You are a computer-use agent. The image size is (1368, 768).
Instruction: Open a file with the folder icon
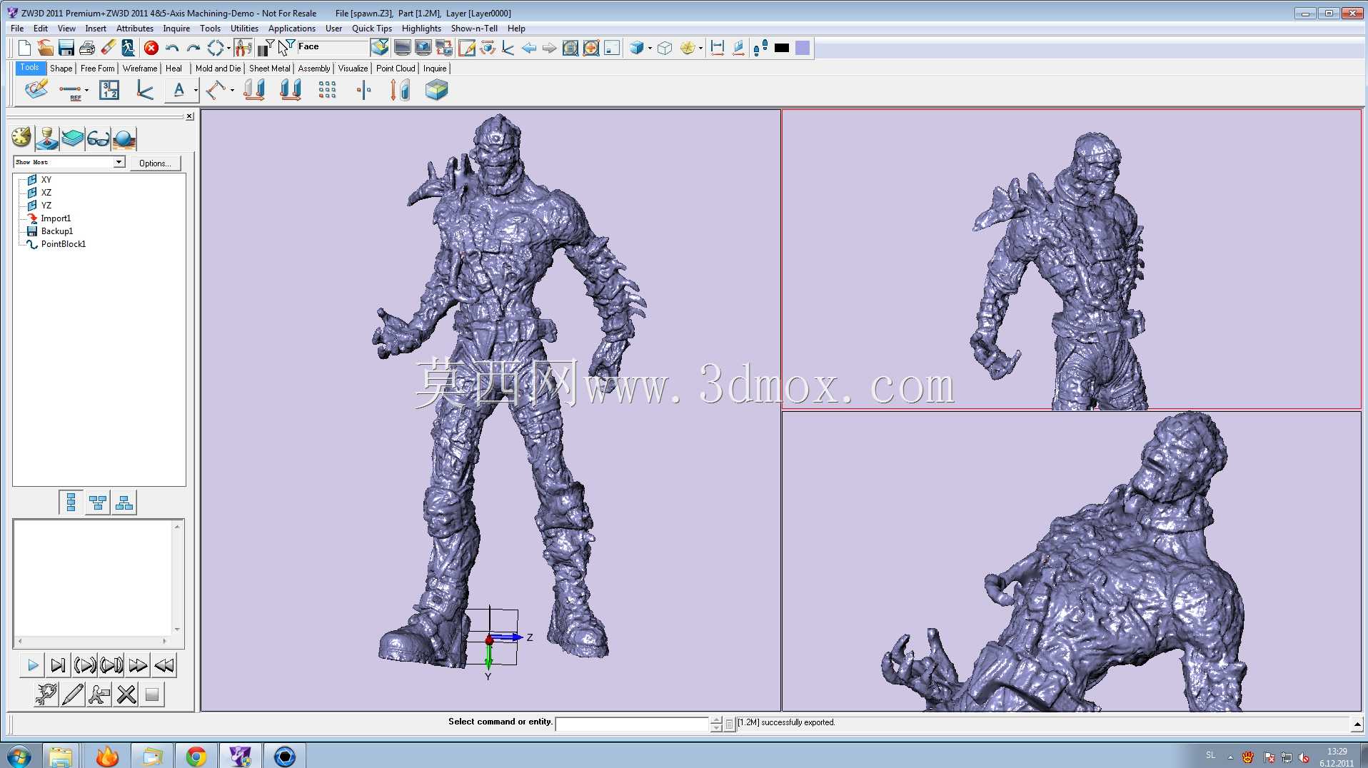point(45,48)
